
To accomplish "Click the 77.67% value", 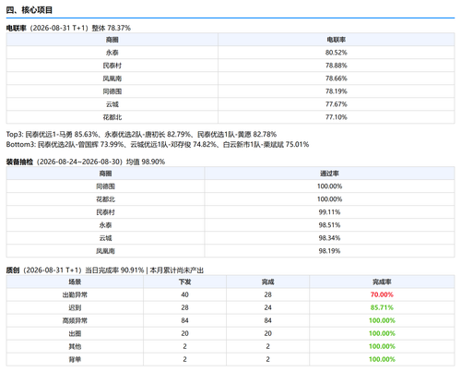I will click(x=337, y=104).
